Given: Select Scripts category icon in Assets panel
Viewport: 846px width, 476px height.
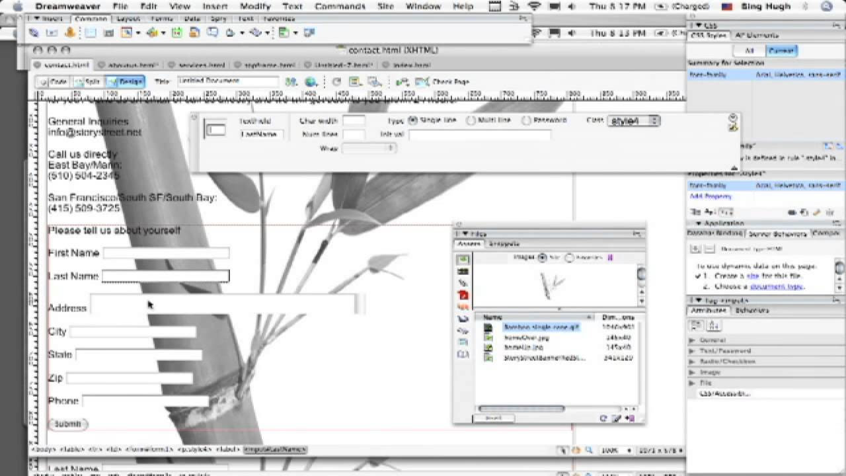Looking at the screenshot, I should [x=463, y=331].
